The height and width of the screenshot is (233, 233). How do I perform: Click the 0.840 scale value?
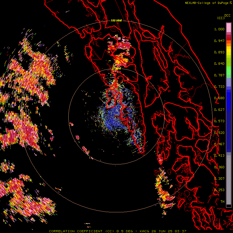pyautogui.click(x=219, y=64)
